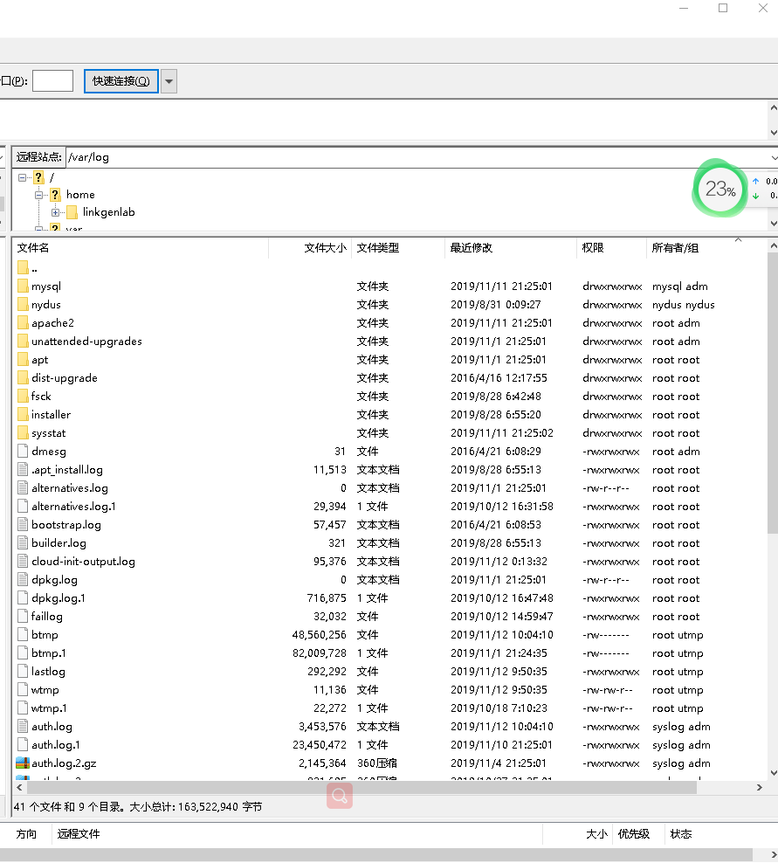Select the file name "alternatives.log"
Image resolution: width=778 pixels, height=863 pixels.
click(x=70, y=488)
